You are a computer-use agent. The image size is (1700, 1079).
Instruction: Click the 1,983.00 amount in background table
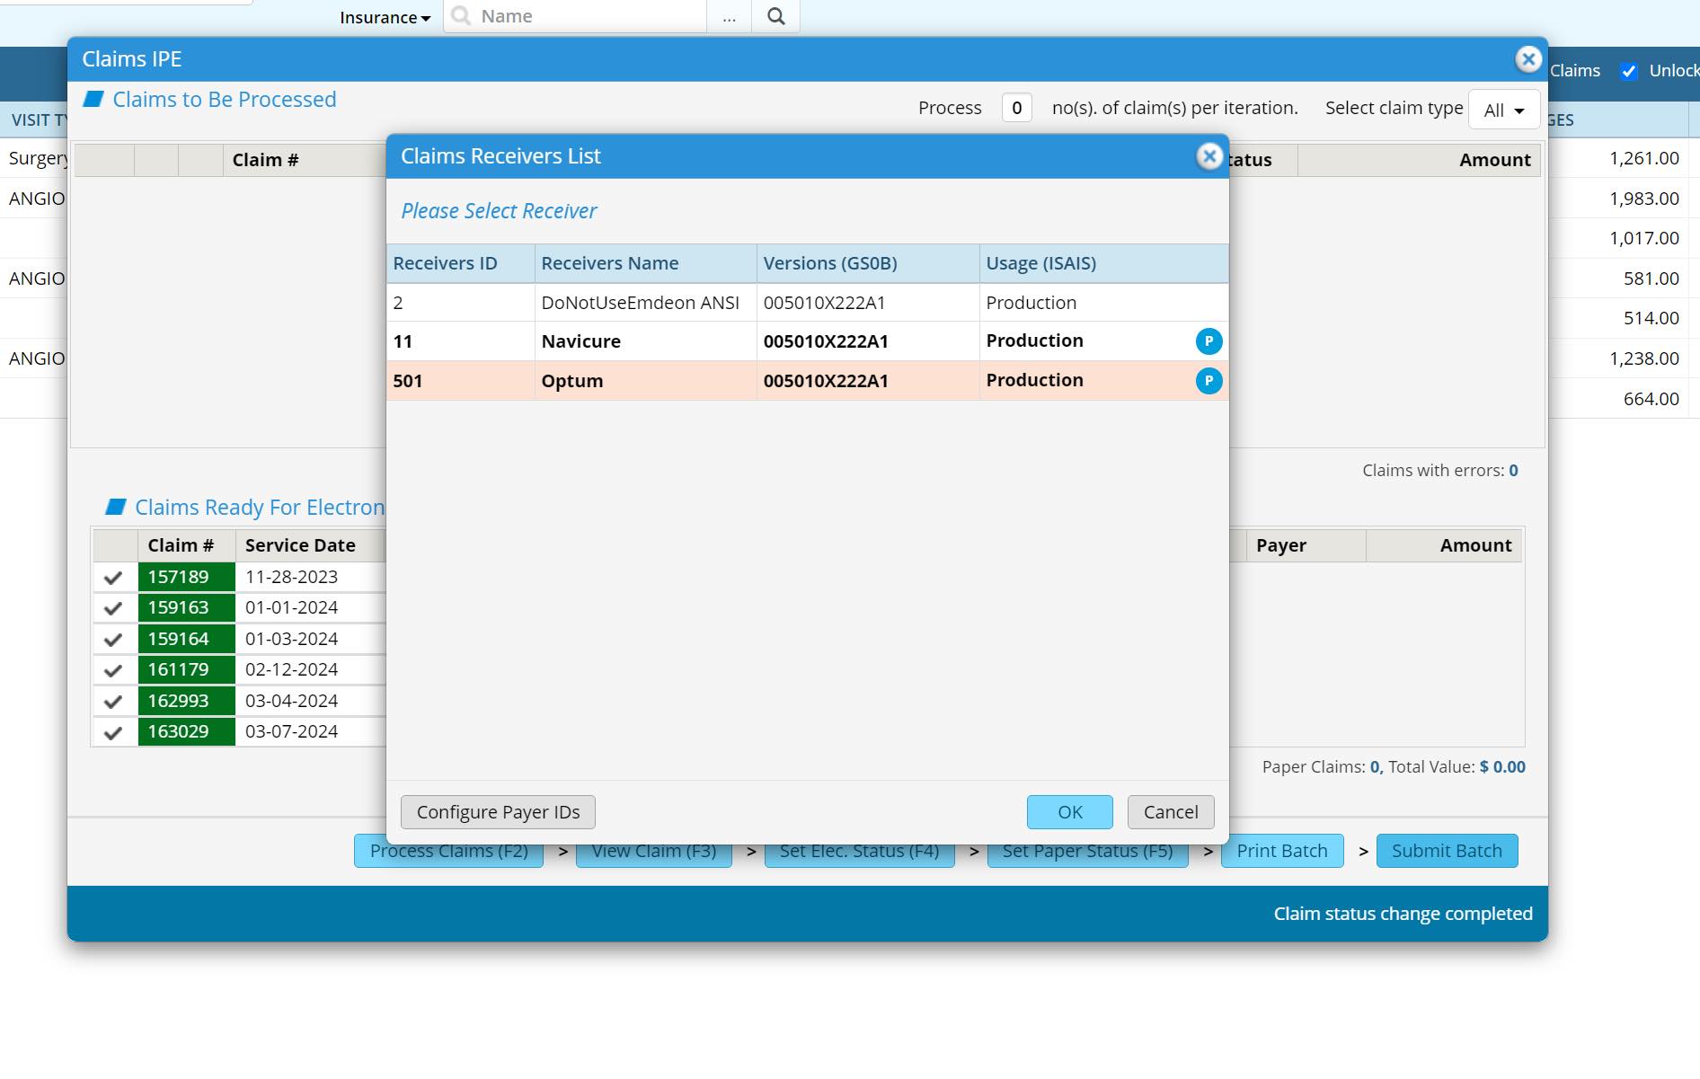coord(1643,199)
